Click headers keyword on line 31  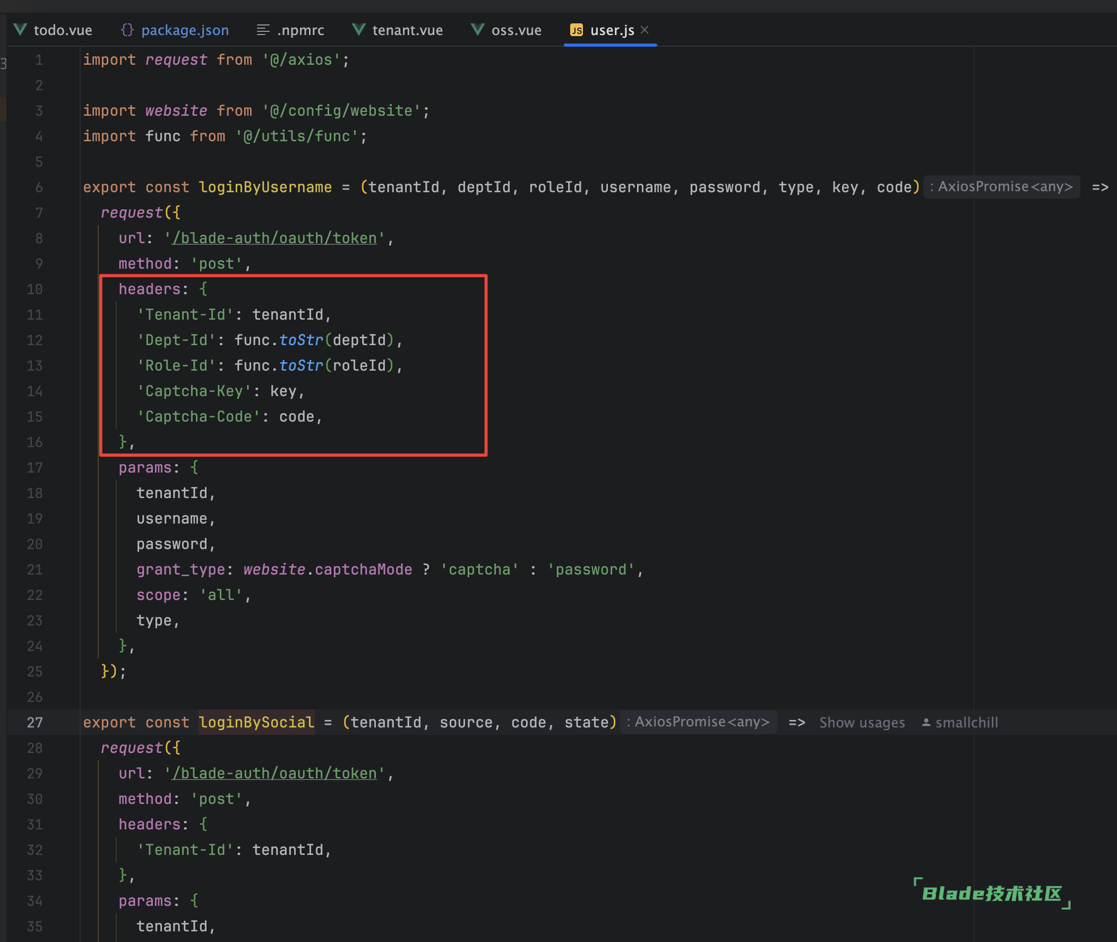[150, 825]
